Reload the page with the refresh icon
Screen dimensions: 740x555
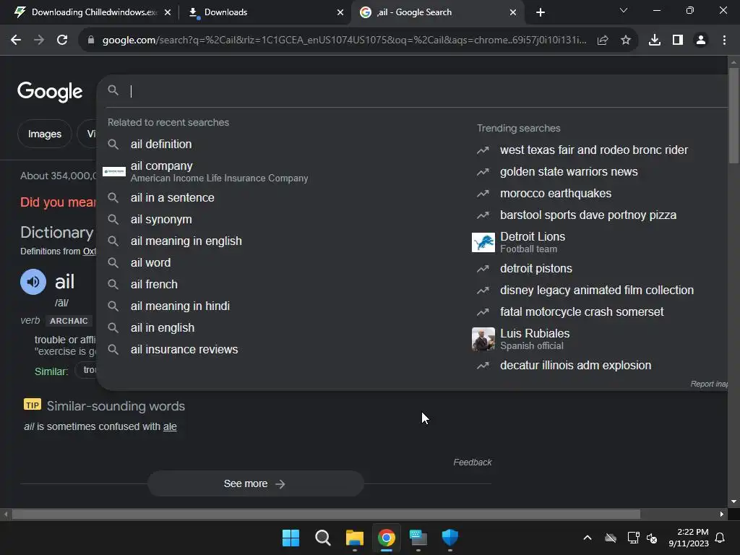tap(62, 40)
